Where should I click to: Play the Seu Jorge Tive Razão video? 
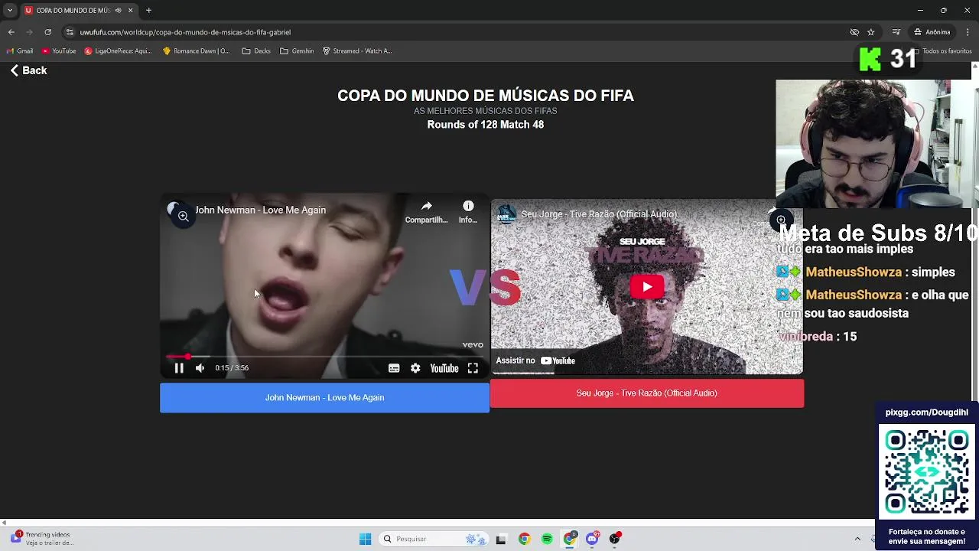[x=647, y=287]
